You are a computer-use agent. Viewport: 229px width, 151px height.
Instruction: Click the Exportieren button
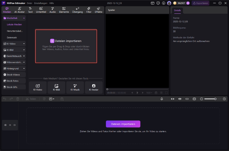200,3
